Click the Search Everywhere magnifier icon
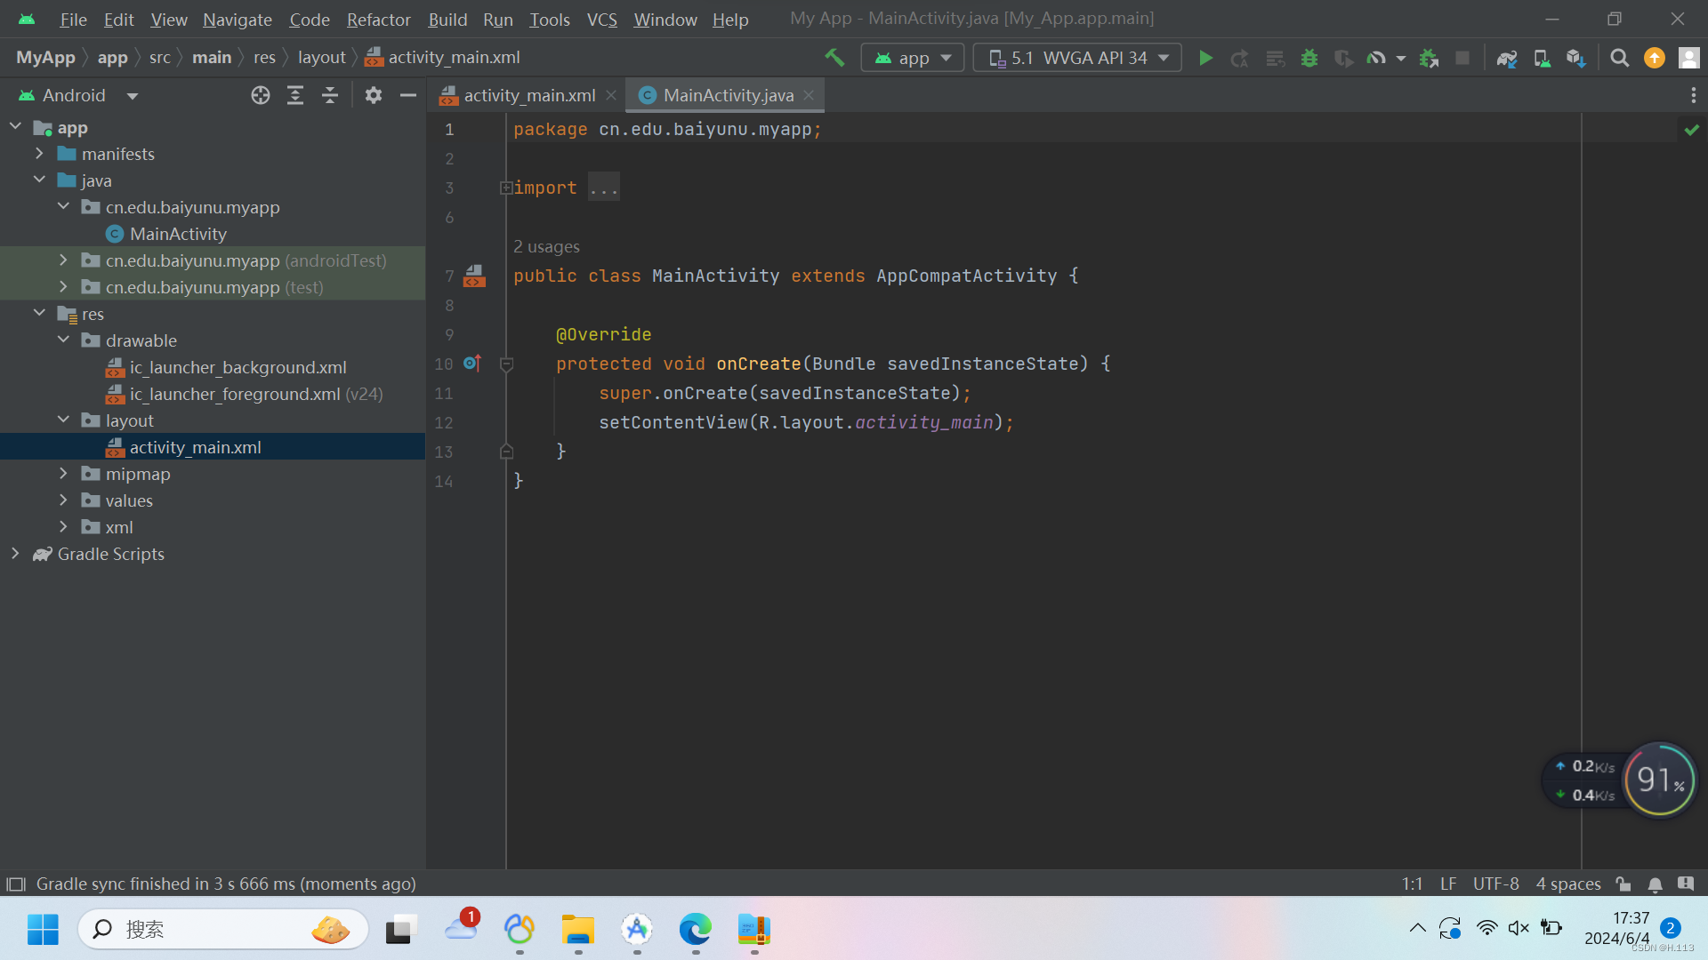This screenshot has width=1708, height=960. pos(1620,59)
